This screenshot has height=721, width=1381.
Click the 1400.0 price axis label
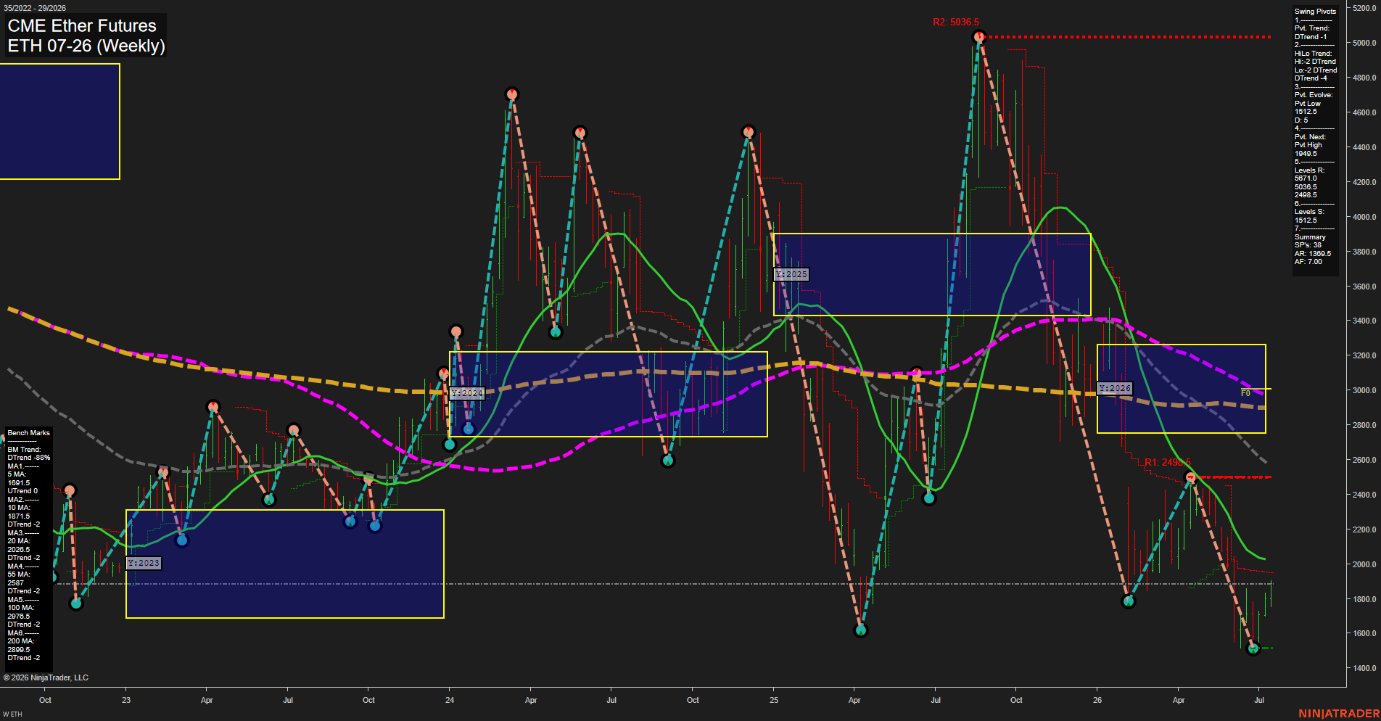click(1364, 668)
